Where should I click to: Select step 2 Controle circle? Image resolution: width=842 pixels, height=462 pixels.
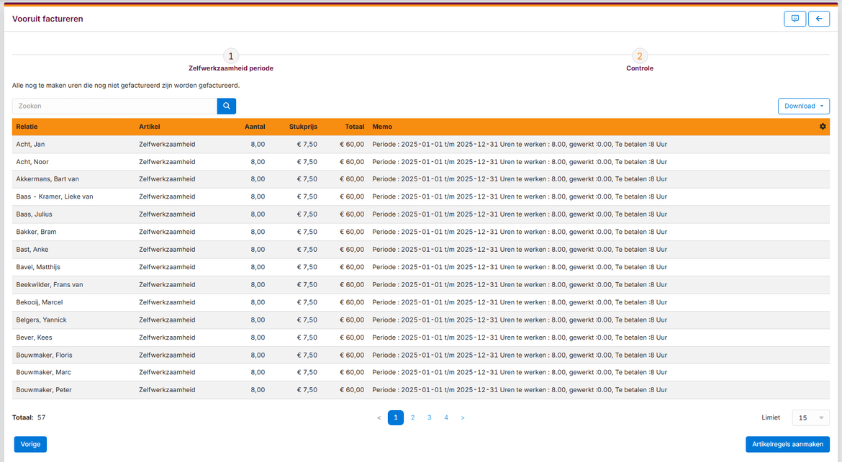[640, 56]
